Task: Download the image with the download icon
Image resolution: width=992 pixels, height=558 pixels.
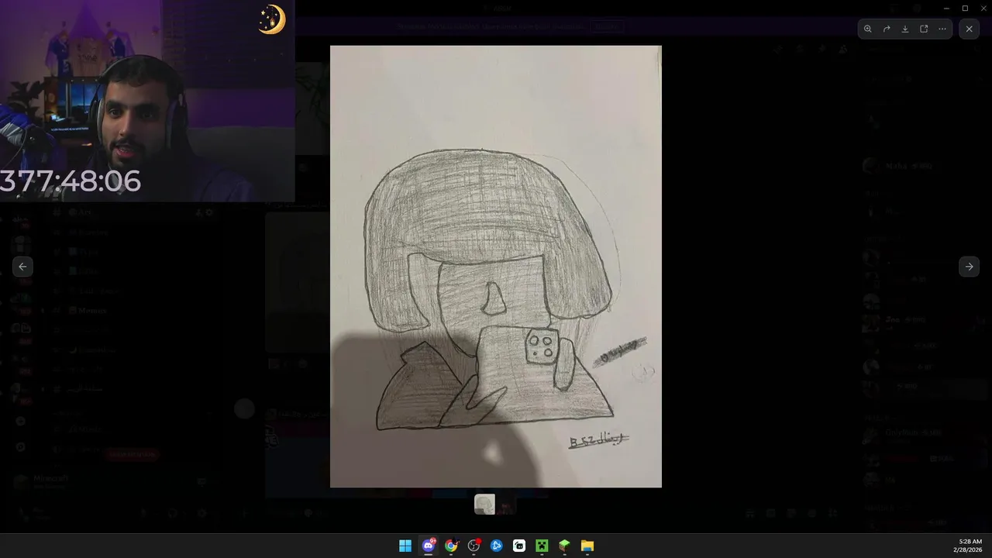Action: 905,29
